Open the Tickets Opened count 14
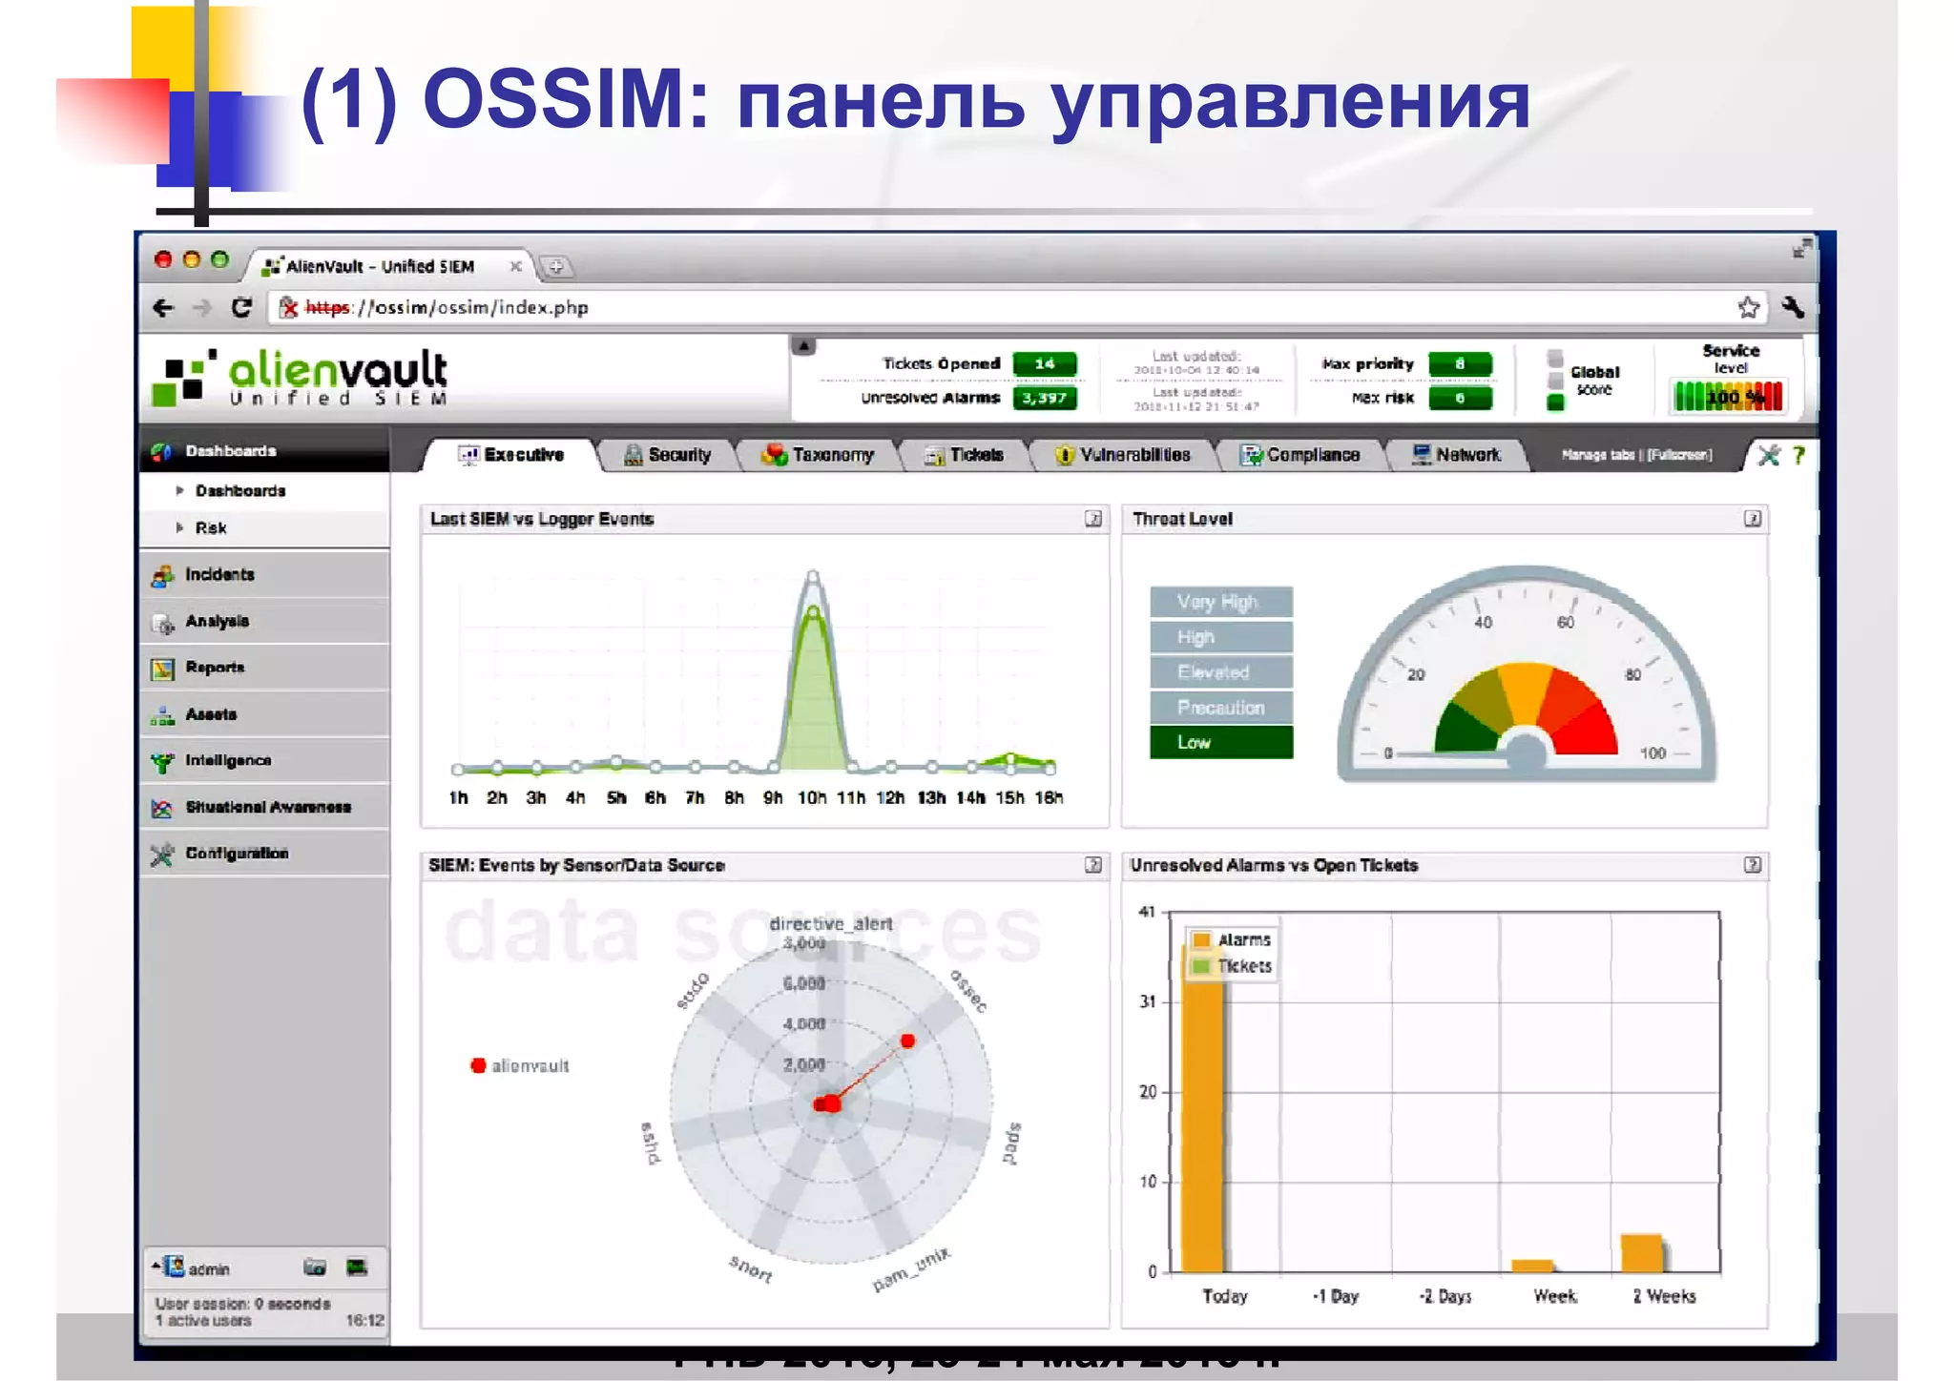The width and height of the screenshot is (1954, 1381). click(1044, 363)
